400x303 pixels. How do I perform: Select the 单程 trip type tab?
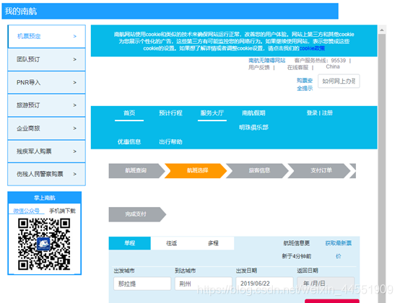(129, 243)
